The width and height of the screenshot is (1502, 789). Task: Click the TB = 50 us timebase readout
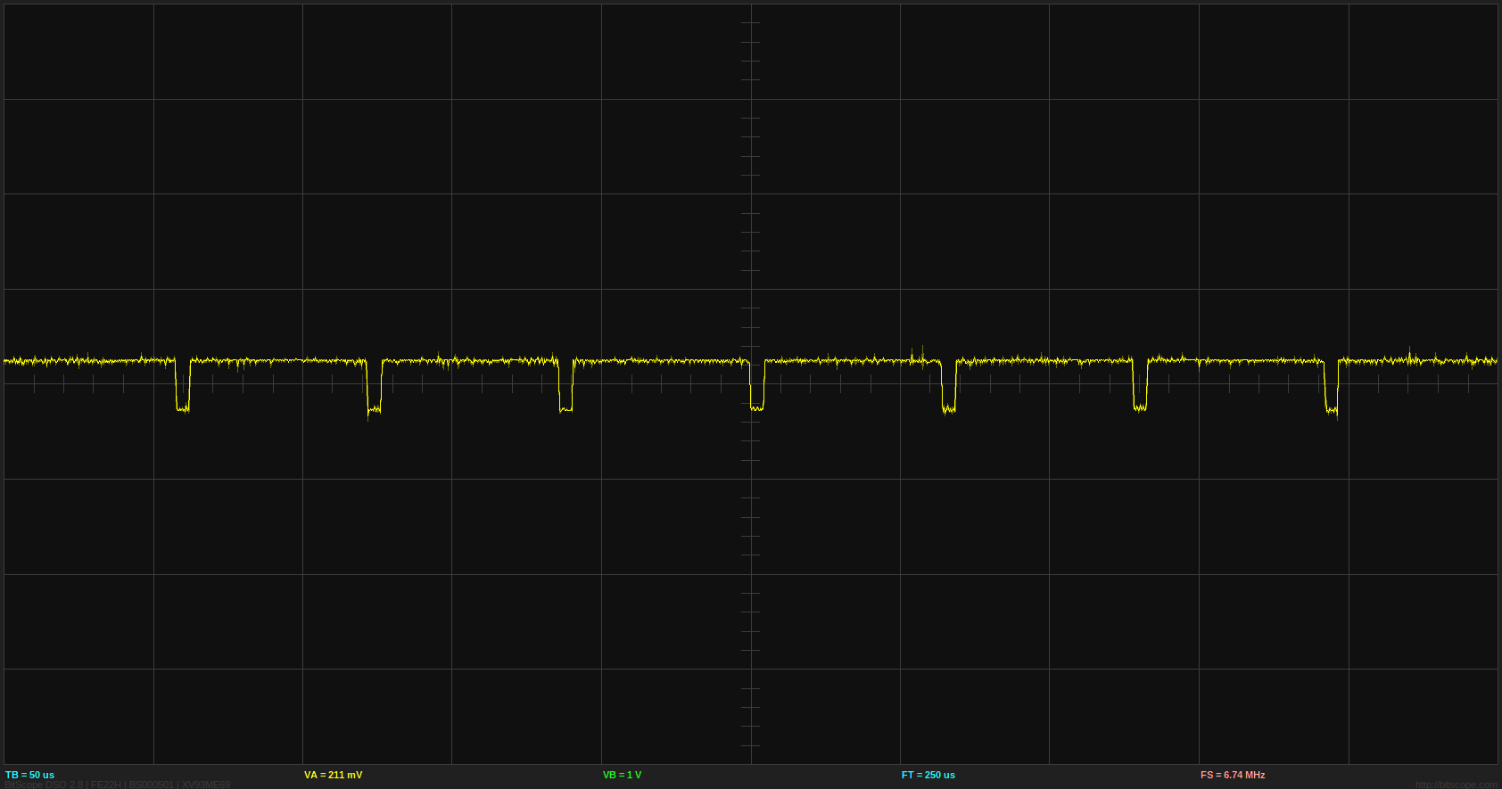(30, 775)
